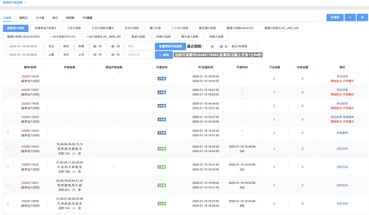Close the 系统彩开奖结果 tab
The height and width of the screenshot is (215, 369).
point(25,2)
